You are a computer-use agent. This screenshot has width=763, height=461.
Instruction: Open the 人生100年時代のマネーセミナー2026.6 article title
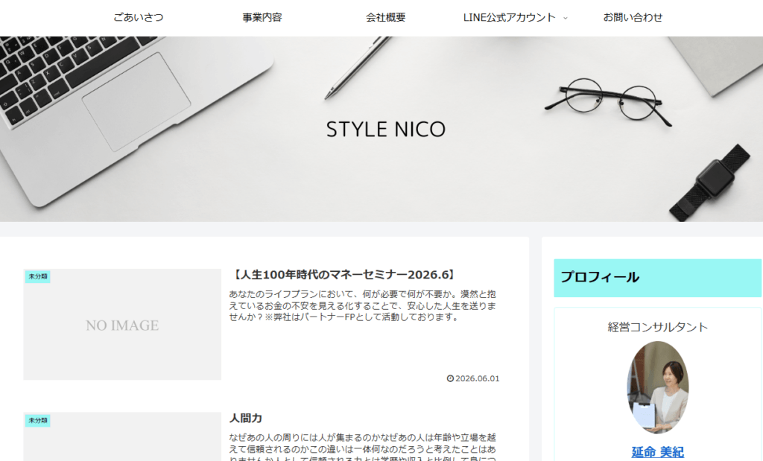click(x=344, y=275)
